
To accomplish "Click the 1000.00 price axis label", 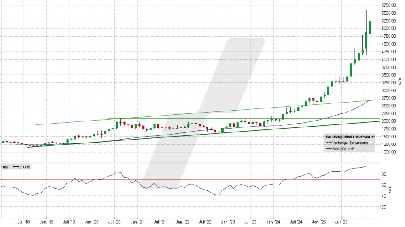I will coord(389,152).
